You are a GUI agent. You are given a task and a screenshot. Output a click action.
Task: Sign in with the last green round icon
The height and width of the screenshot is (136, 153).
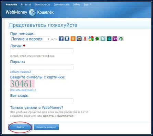click(x=121, y=39)
